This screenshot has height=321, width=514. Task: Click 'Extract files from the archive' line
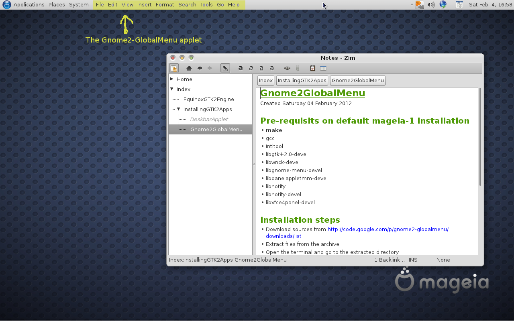click(302, 244)
